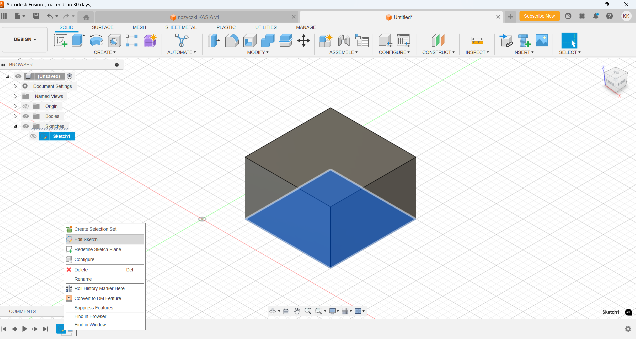Select the Extrude tool
636x339 pixels.
pyautogui.click(x=78, y=41)
